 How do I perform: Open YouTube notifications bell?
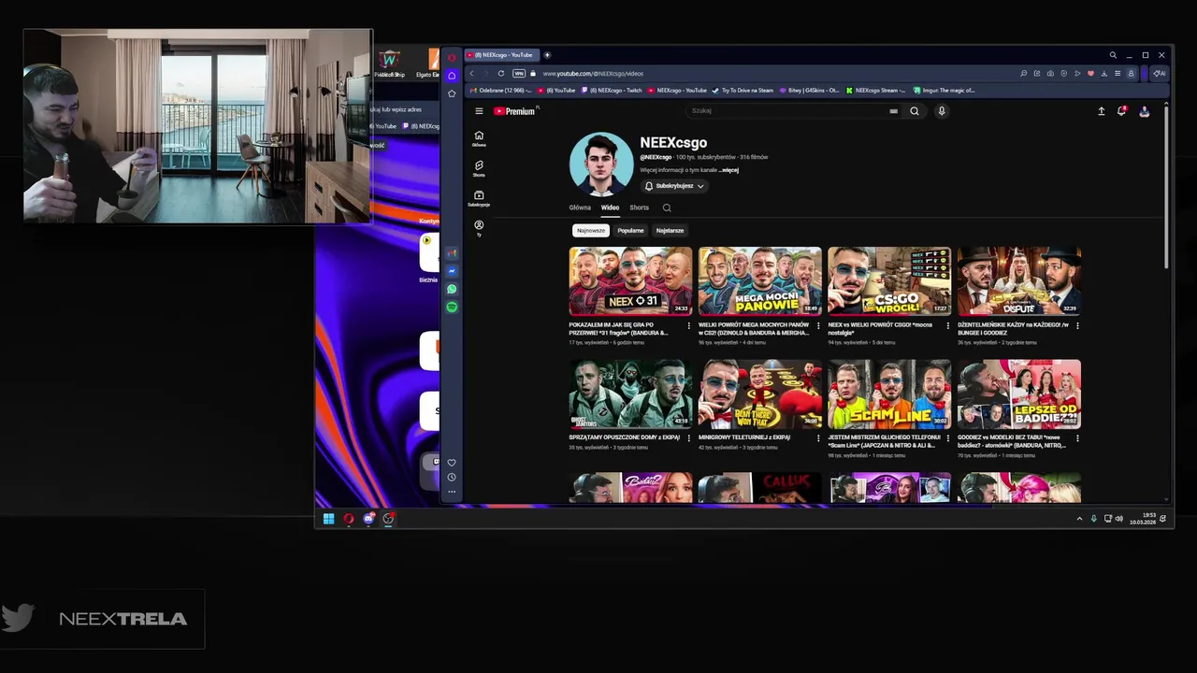(1122, 111)
